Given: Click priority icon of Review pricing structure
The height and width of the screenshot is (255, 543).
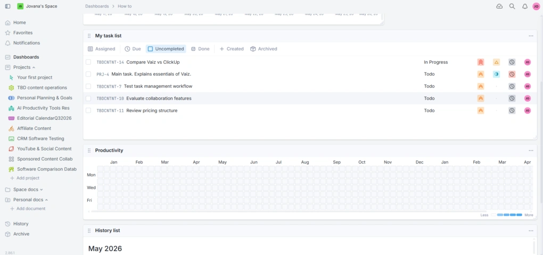Looking at the screenshot, I should pyautogui.click(x=481, y=111).
